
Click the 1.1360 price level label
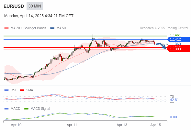[175, 44]
